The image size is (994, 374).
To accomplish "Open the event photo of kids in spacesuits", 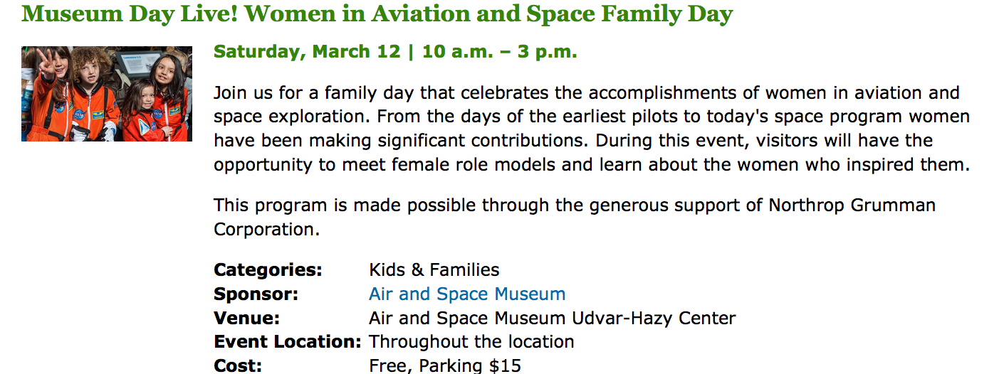I will [x=107, y=94].
